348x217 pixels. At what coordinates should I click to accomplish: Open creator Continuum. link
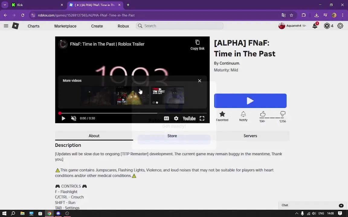pos(230,63)
